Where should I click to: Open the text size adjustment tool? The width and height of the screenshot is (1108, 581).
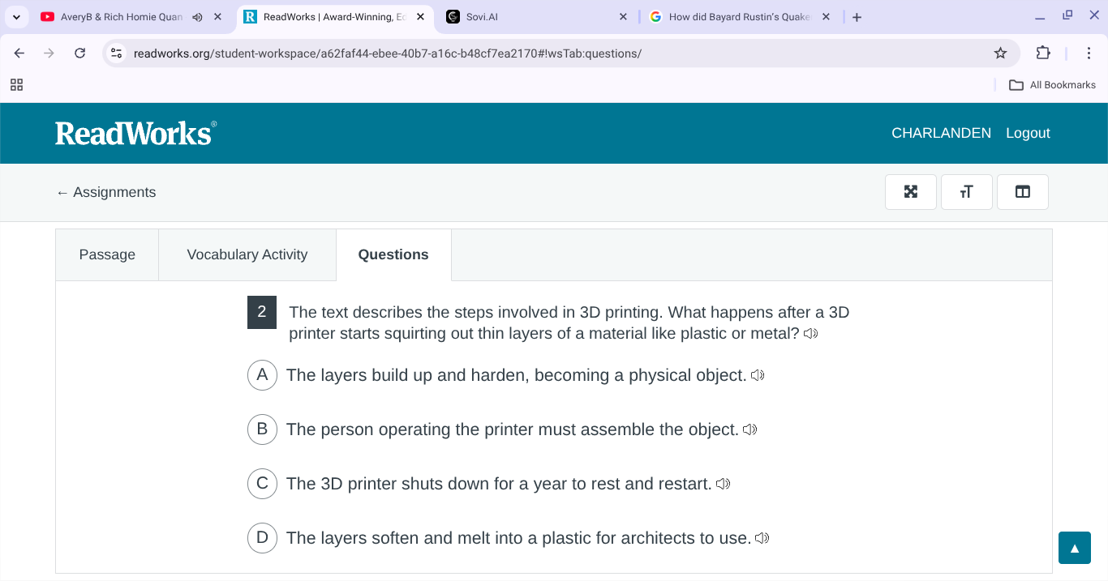(x=966, y=192)
